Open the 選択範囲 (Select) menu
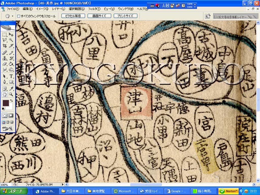 point(77,9)
